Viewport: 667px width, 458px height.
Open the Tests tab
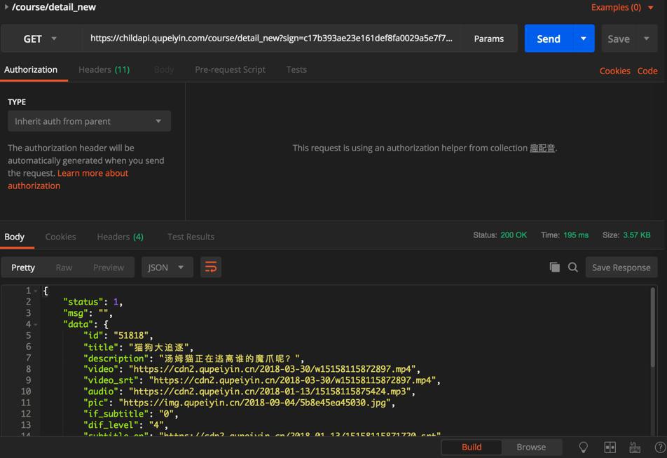click(296, 70)
